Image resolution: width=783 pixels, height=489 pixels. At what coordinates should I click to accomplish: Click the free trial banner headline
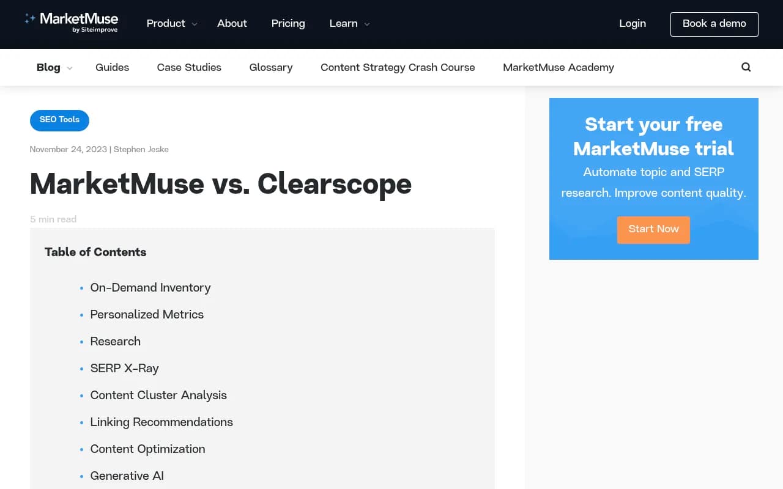click(x=653, y=136)
